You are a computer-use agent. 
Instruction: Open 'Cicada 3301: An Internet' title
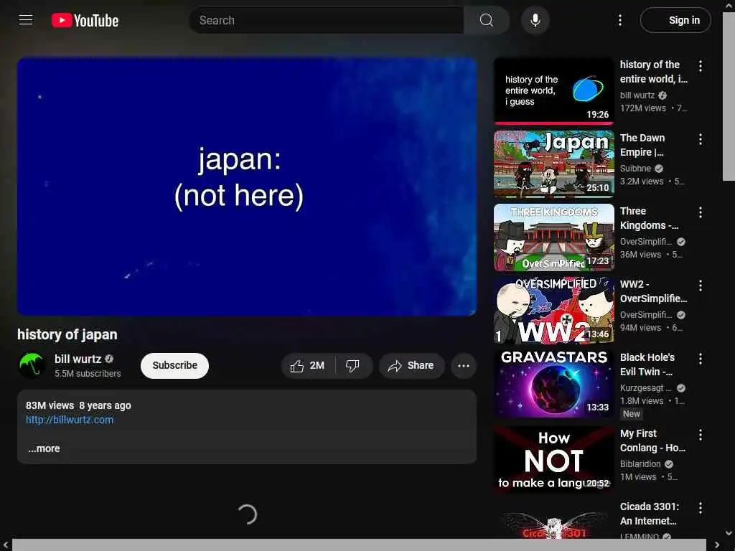[x=649, y=514]
